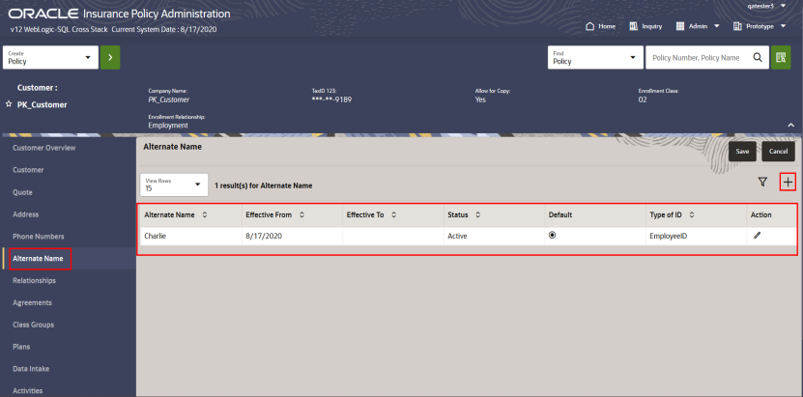Click the Default column header
Viewport: 803px width, 397px height.
click(560, 214)
